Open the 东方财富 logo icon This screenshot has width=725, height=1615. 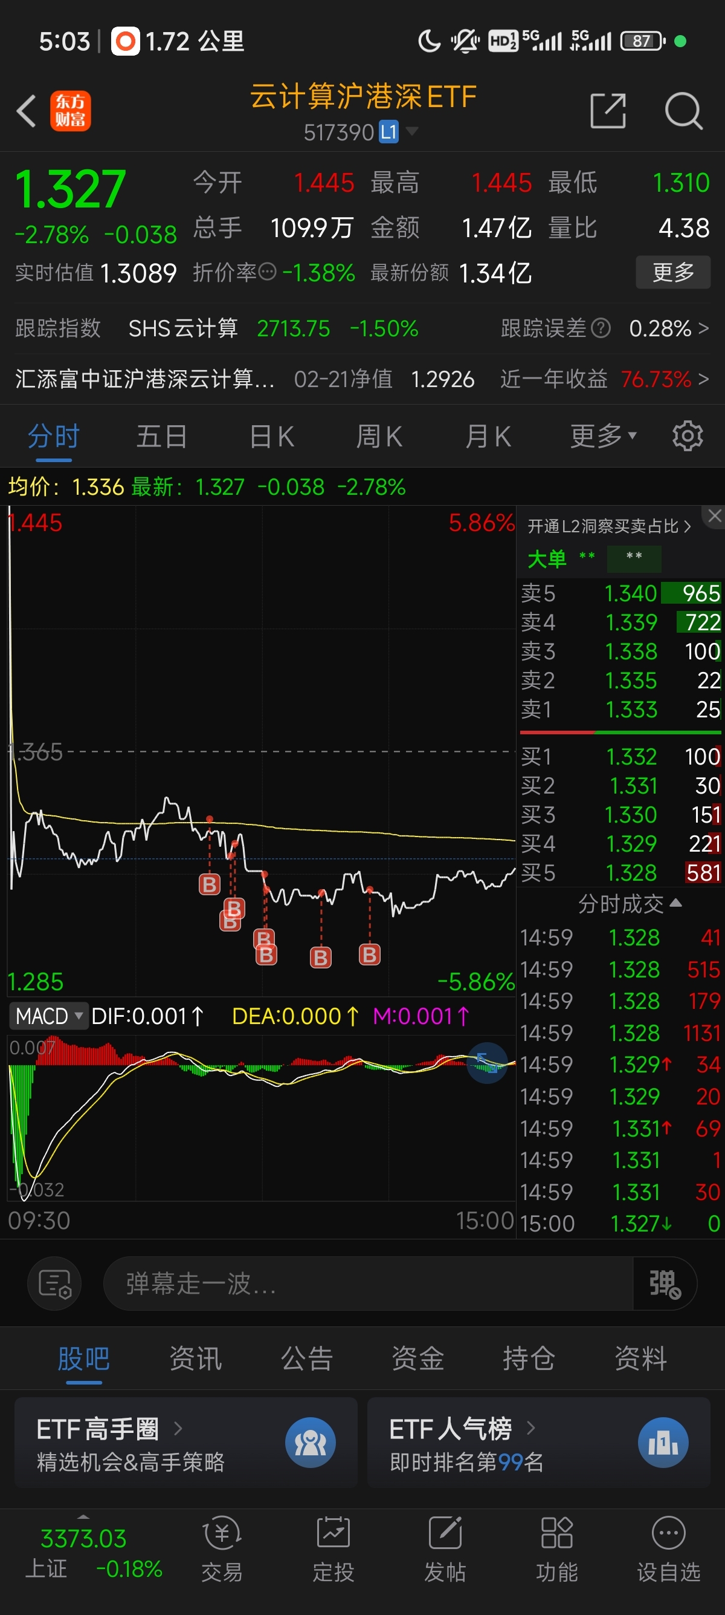[70, 111]
